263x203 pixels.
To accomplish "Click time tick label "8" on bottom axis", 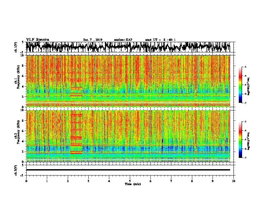I will coord(192,181).
